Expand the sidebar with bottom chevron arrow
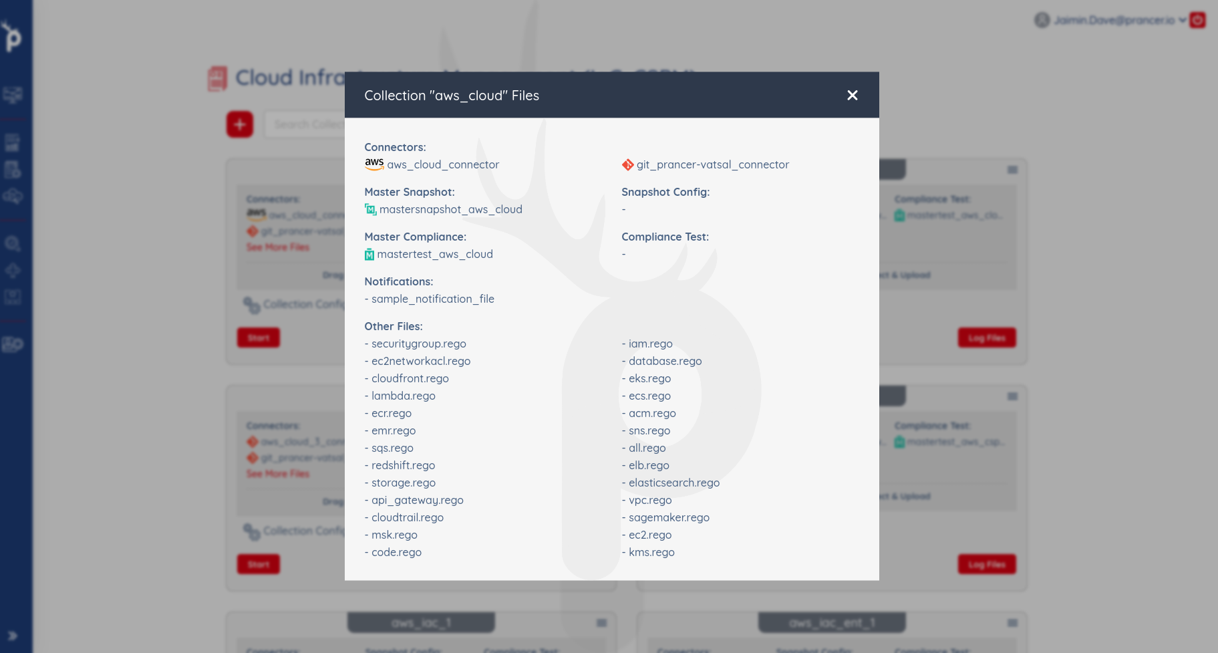The image size is (1218, 653). (x=12, y=636)
